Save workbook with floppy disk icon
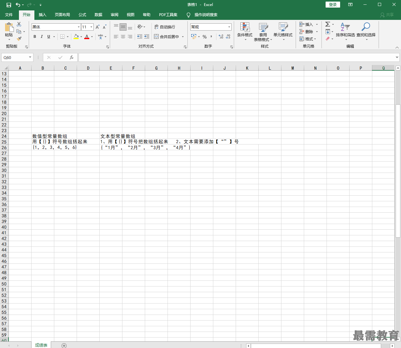 click(9, 5)
